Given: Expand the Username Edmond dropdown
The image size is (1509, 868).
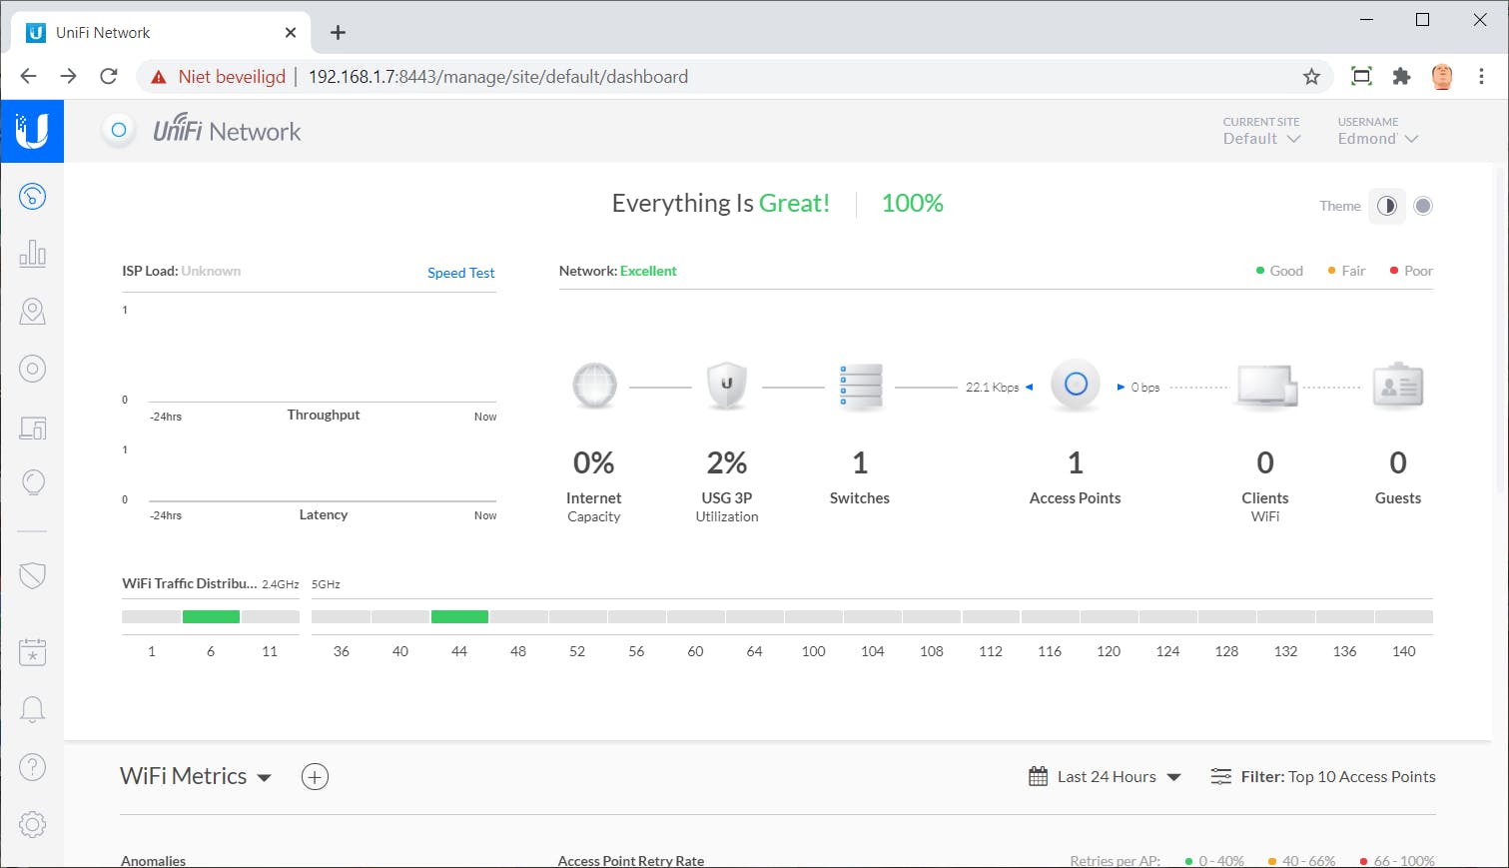Looking at the screenshot, I should [1377, 139].
